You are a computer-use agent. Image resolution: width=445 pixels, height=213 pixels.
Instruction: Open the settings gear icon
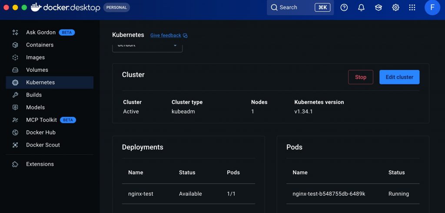(x=395, y=7)
